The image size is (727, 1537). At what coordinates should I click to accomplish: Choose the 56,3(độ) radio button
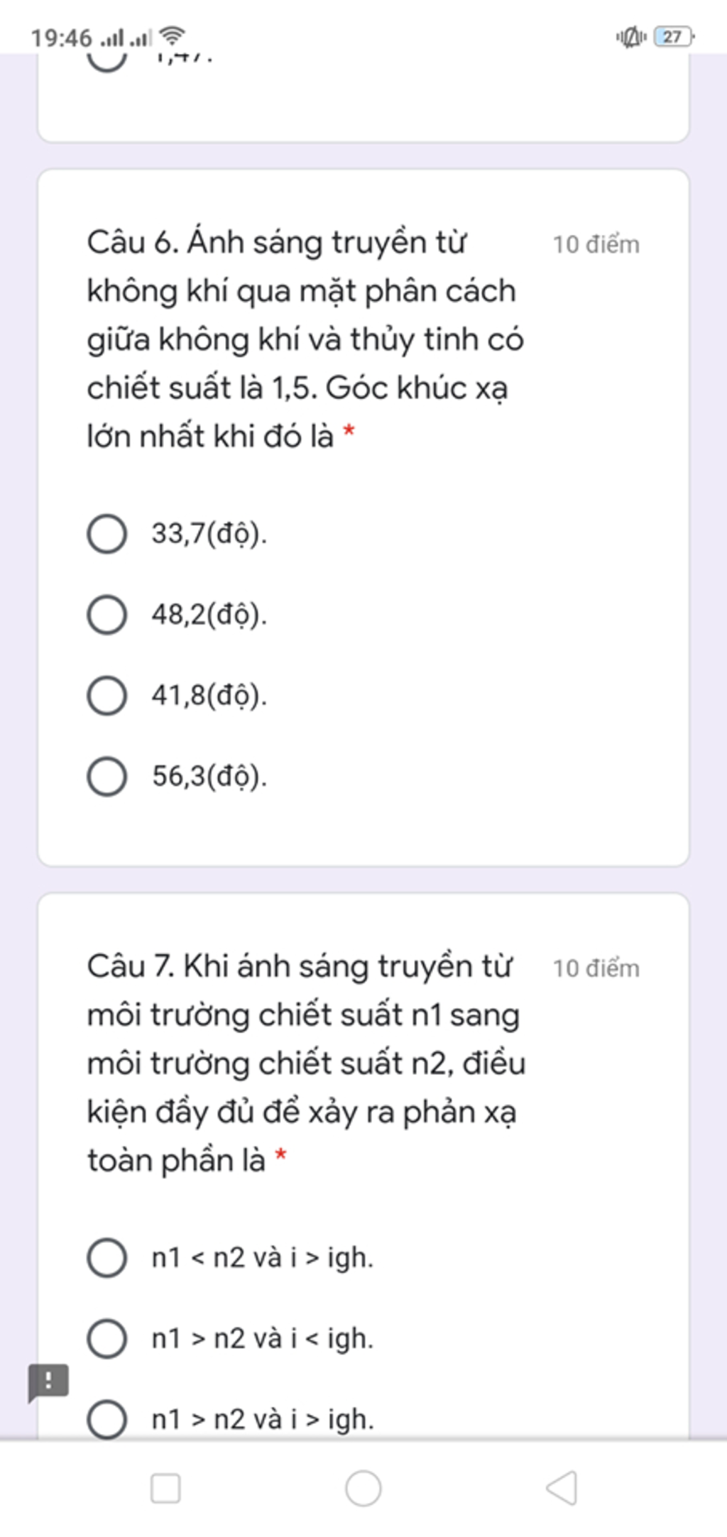[x=107, y=777]
